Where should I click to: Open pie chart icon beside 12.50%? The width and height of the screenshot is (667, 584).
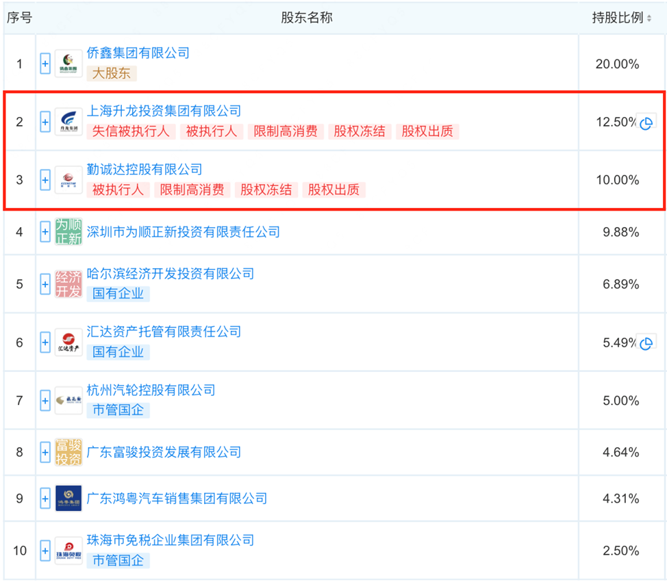(x=646, y=124)
